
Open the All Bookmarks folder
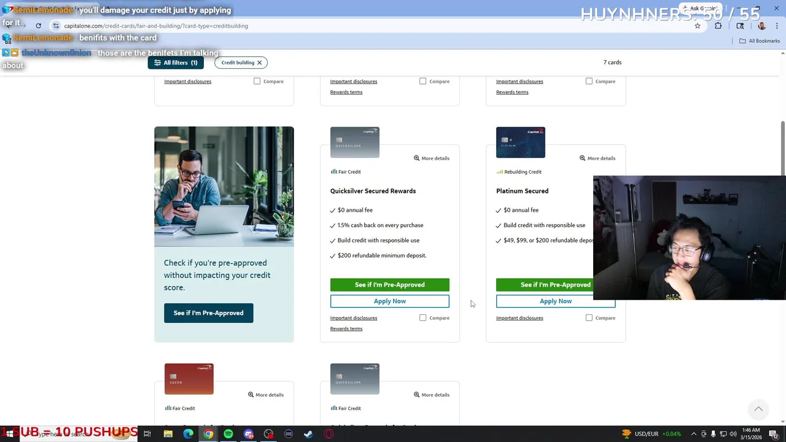point(760,41)
